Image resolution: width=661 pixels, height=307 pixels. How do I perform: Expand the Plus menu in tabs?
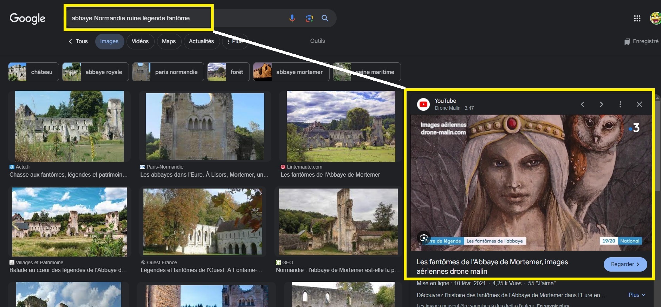(235, 41)
